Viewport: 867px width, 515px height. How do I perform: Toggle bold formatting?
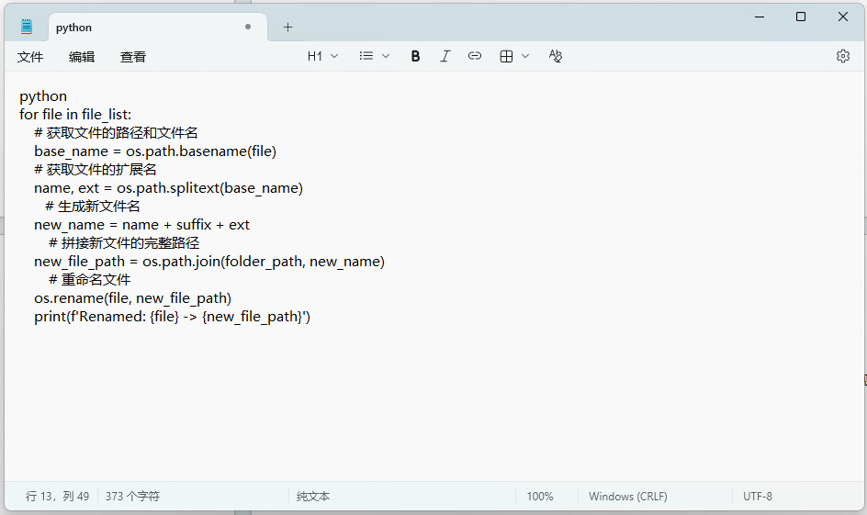pos(415,56)
